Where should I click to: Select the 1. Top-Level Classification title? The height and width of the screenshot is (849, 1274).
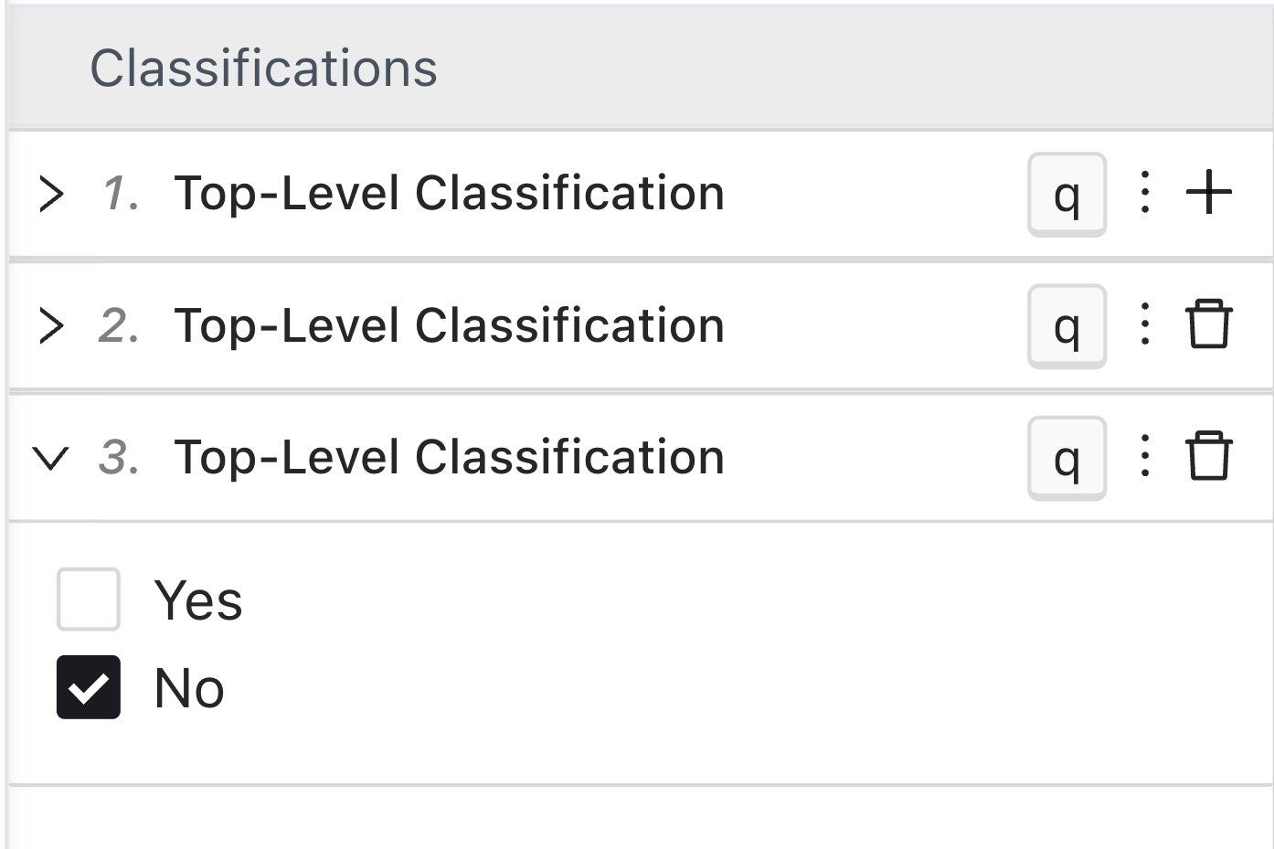click(x=448, y=194)
